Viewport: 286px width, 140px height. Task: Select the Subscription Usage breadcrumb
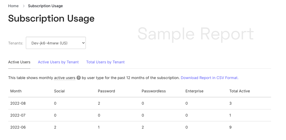pyautogui.click(x=45, y=6)
